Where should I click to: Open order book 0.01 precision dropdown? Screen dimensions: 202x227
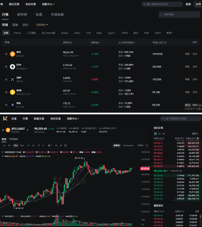point(195,133)
